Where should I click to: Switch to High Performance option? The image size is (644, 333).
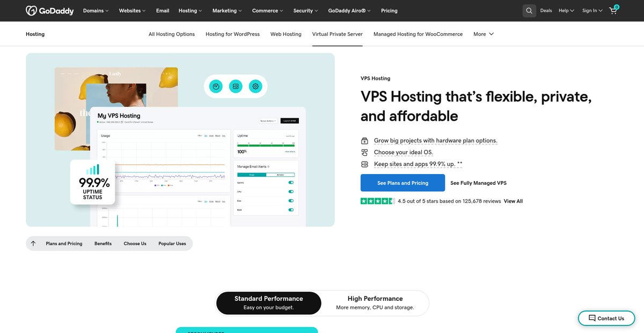(375, 303)
